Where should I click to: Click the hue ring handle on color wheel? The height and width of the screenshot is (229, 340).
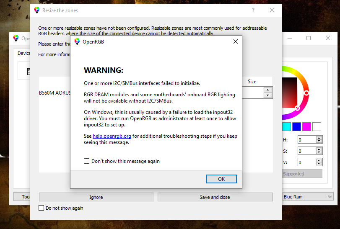[306, 93]
